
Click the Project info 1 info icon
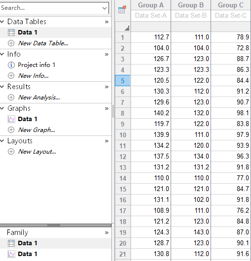coord(11,65)
